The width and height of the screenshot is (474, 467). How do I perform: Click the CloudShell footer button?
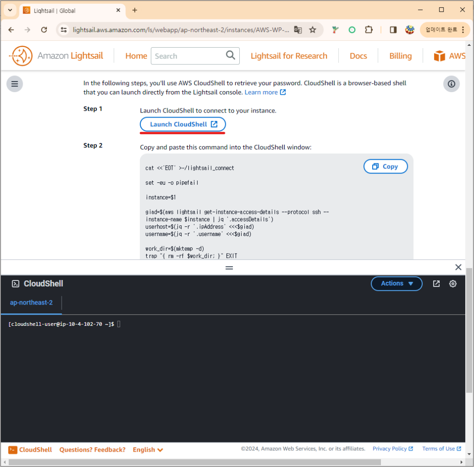pyautogui.click(x=30, y=450)
